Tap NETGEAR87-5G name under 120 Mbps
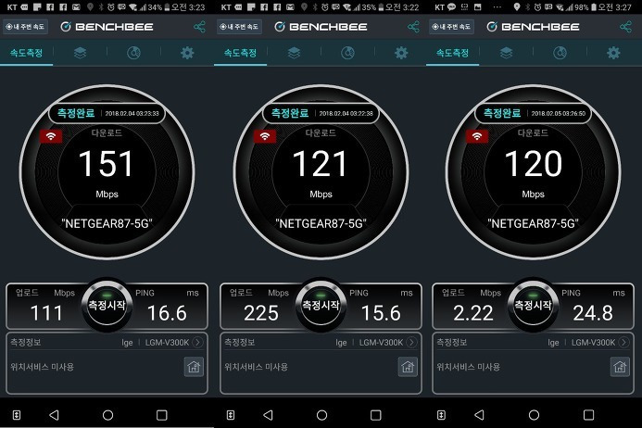The width and height of the screenshot is (642, 428). click(533, 223)
